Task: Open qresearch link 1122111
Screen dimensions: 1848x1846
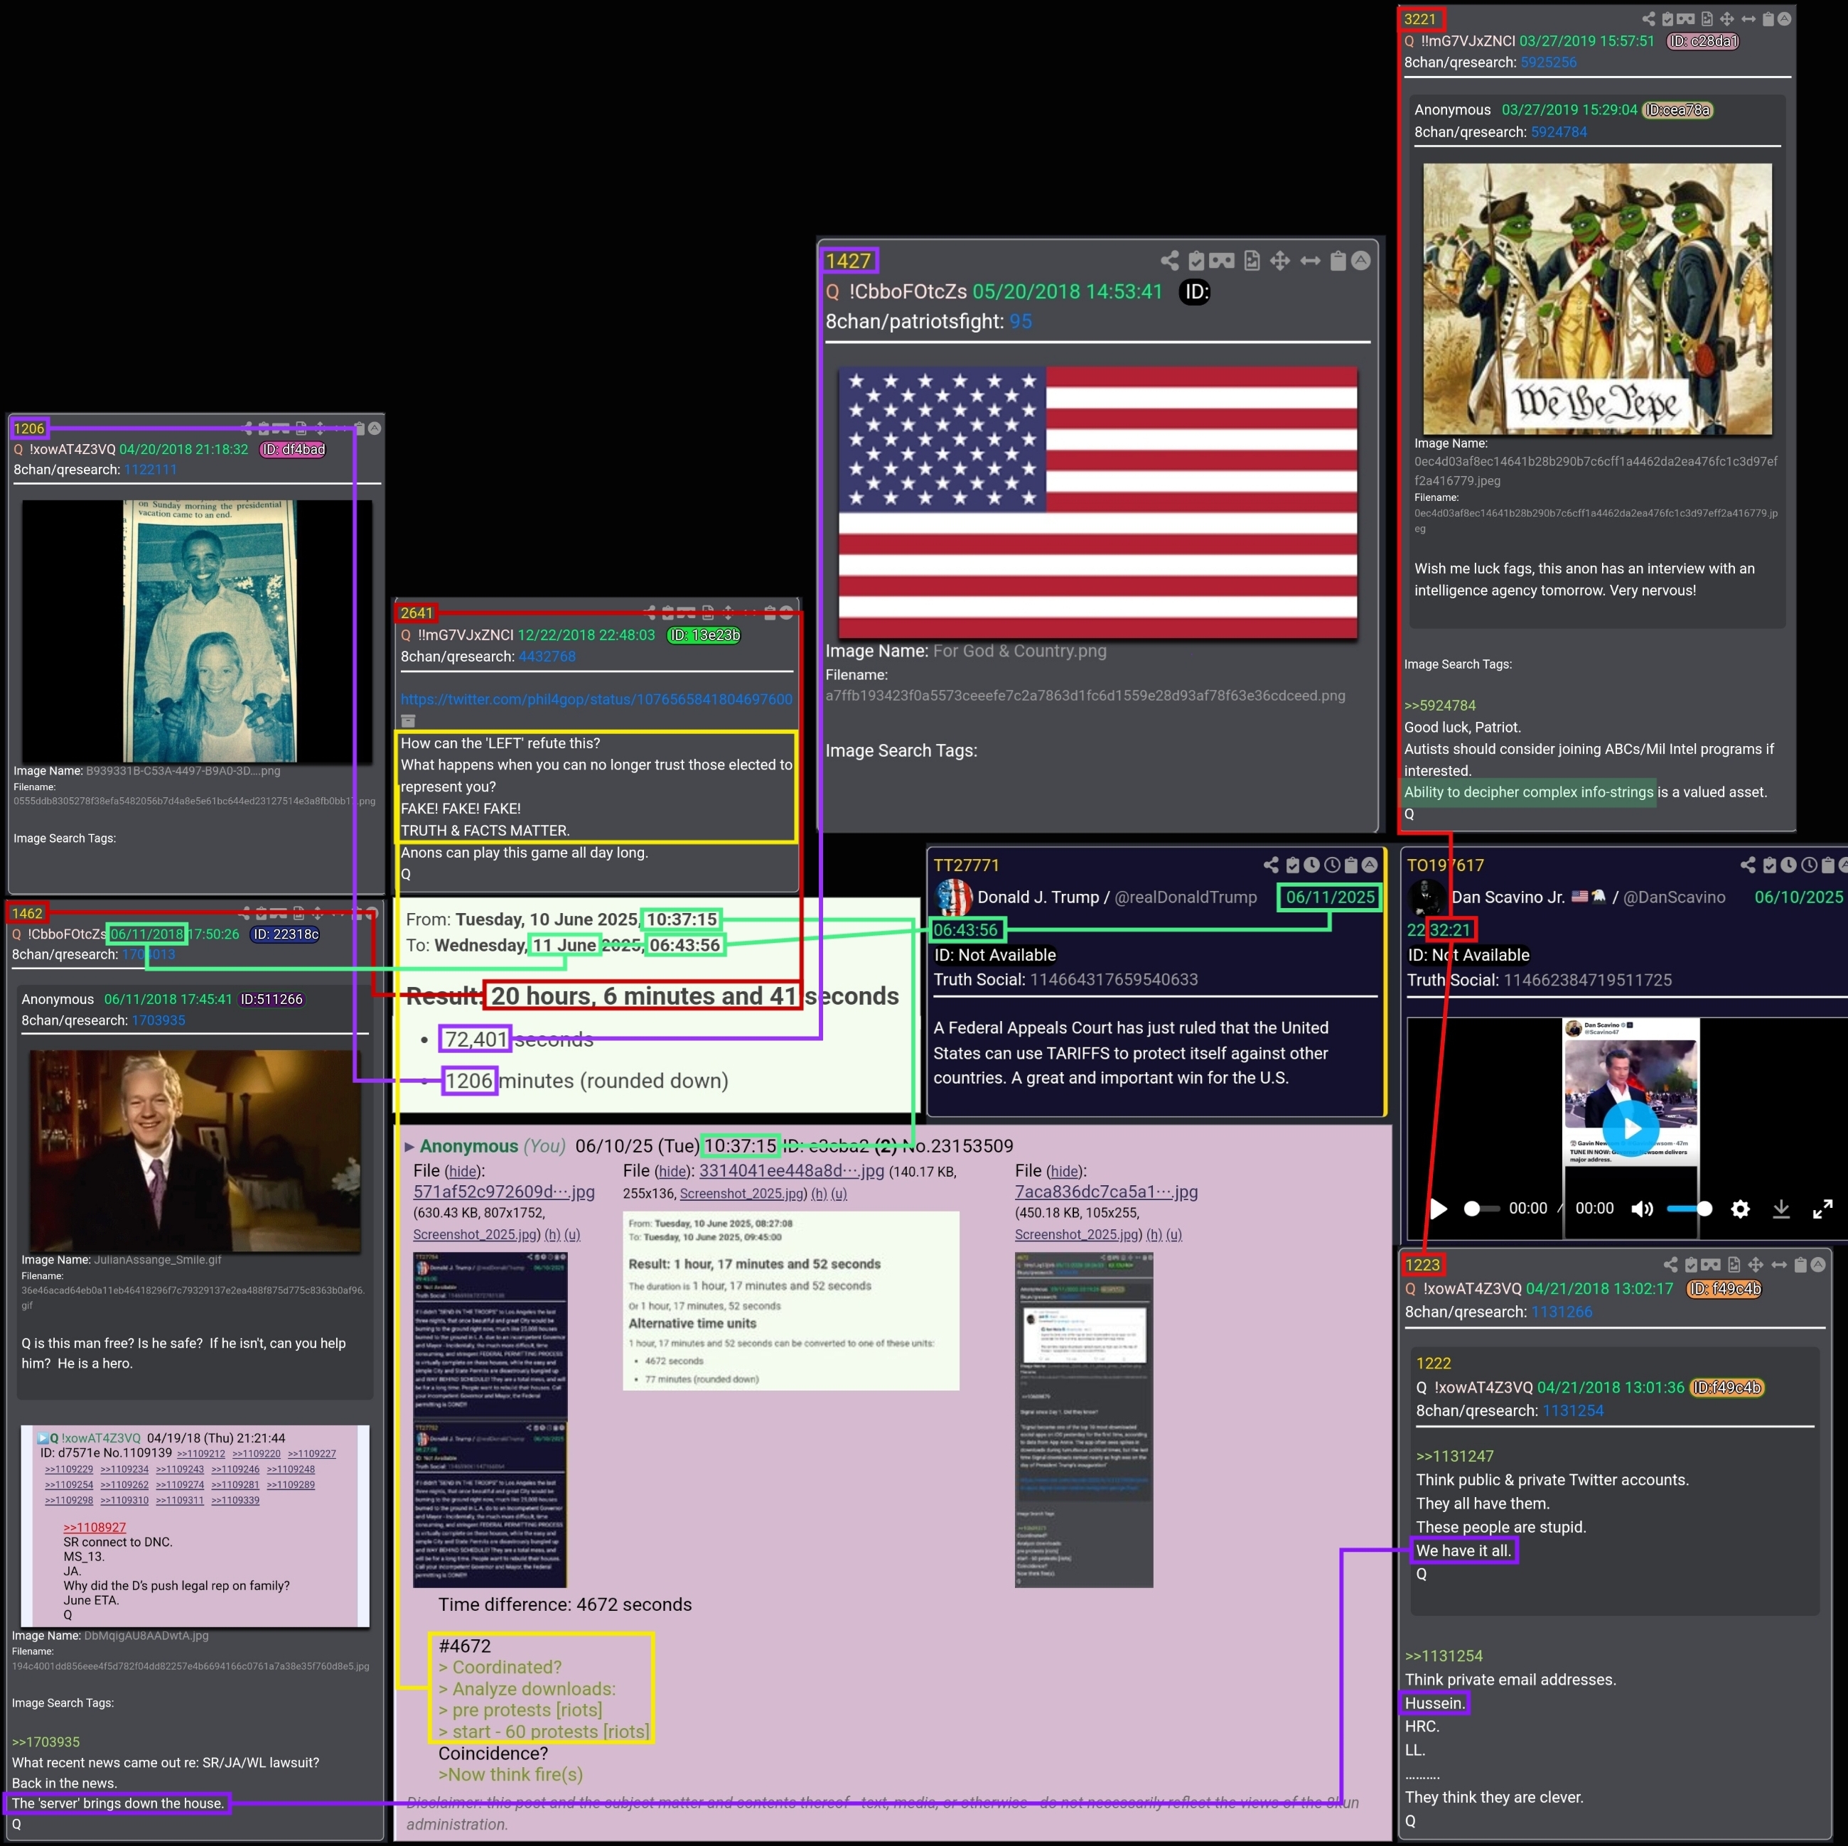Action: click(150, 470)
